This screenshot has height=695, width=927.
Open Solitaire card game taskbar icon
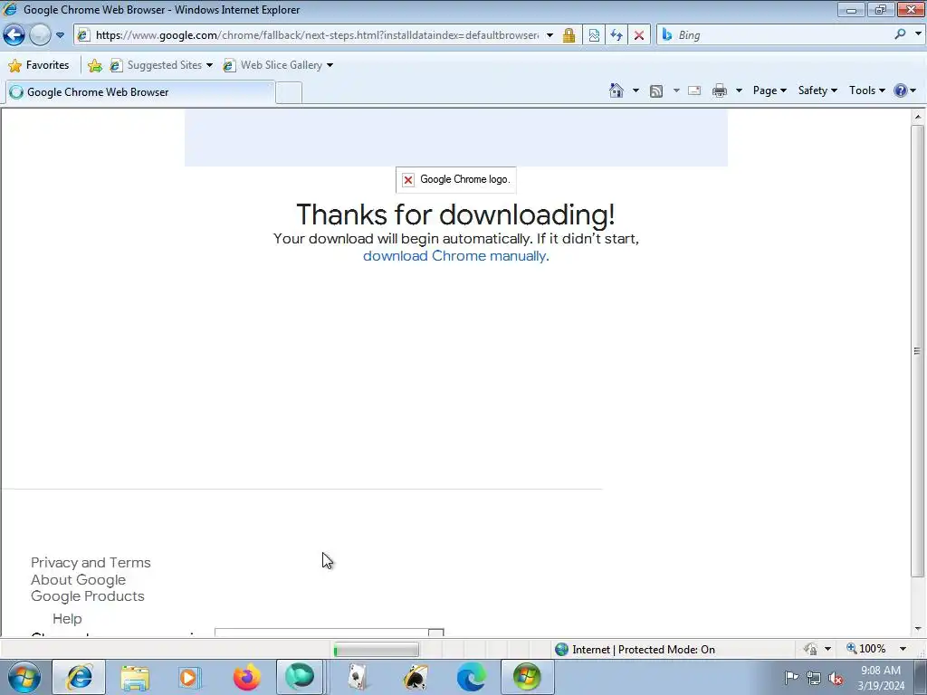358,677
